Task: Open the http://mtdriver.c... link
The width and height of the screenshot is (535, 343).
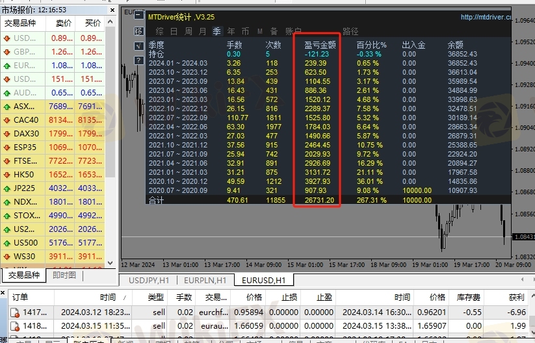Action: click(486, 17)
